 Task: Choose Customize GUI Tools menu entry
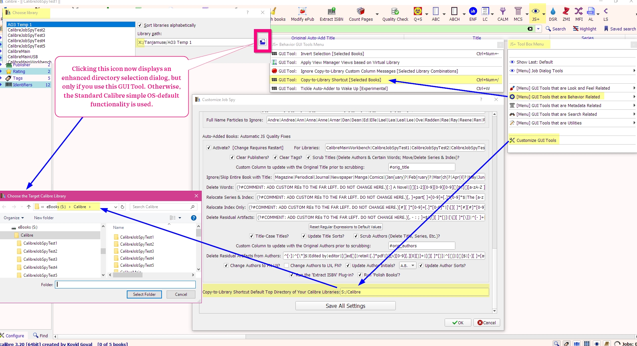pyautogui.click(x=572, y=140)
